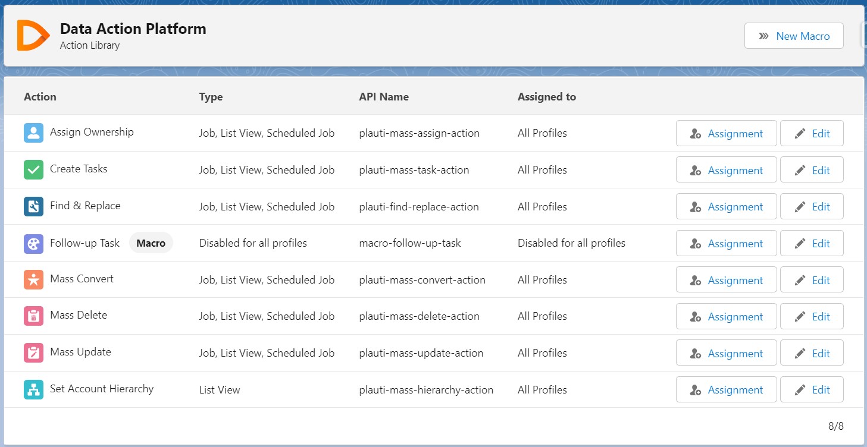Open Assignment for Follow-up Task macro

(726, 243)
